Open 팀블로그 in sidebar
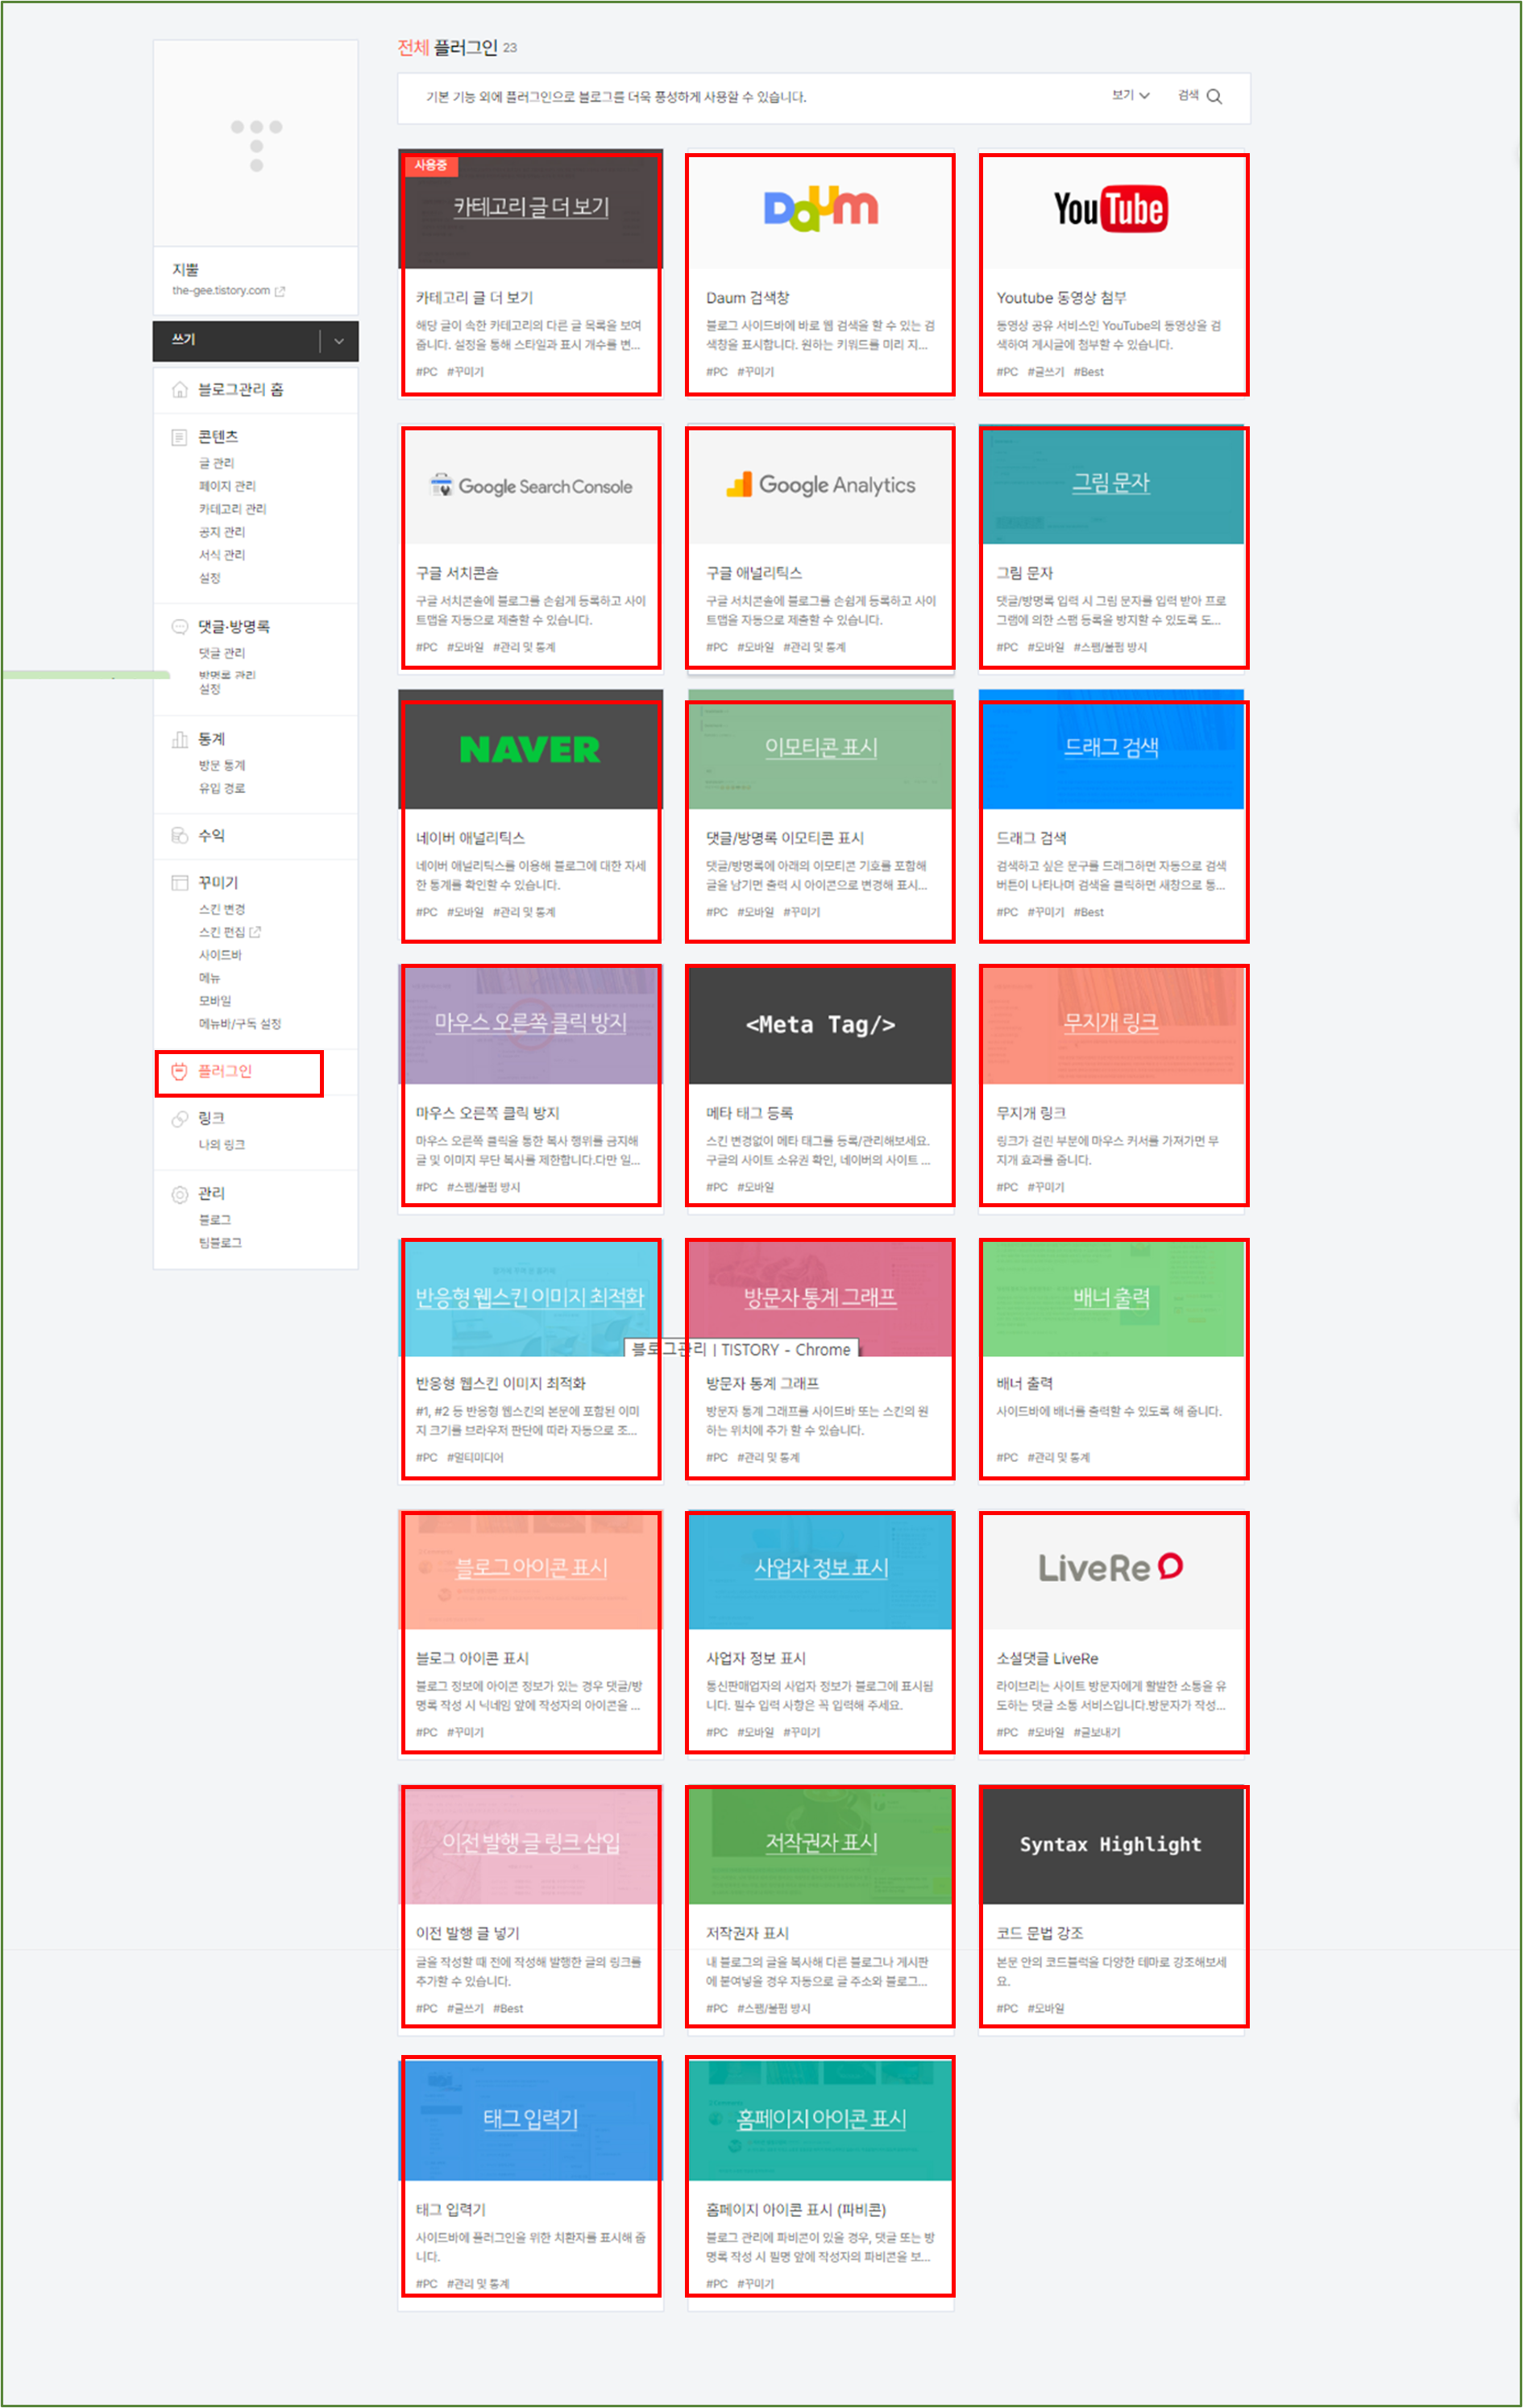The width and height of the screenshot is (1523, 2408). [220, 1243]
